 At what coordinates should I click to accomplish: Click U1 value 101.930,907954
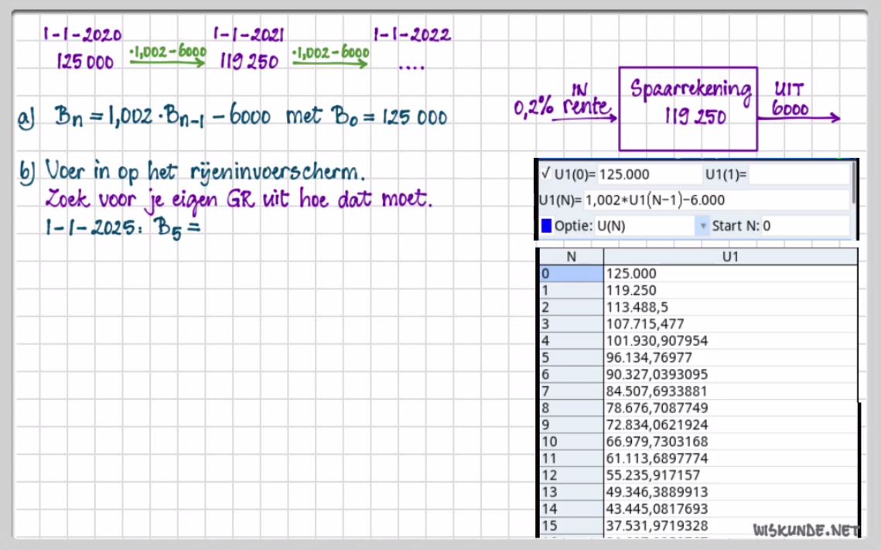click(657, 341)
